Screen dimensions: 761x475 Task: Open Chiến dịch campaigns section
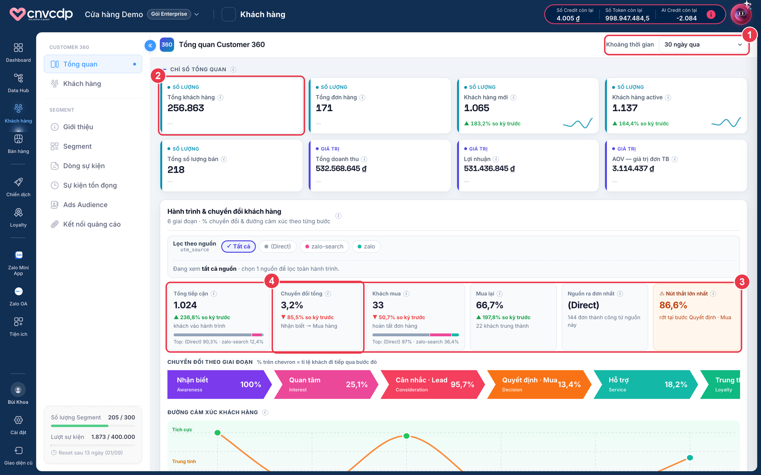coord(18,187)
